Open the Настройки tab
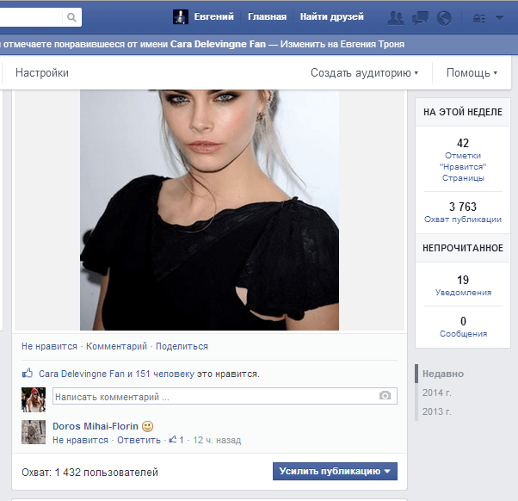This screenshot has height=501, width=518. click(42, 73)
